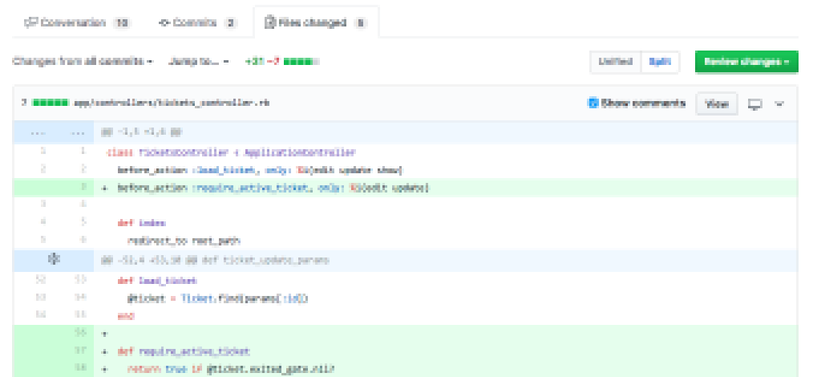Image resolution: width=813 pixels, height=377 pixels.
Task: Toggle the Show comments checkbox
Action: [593, 103]
